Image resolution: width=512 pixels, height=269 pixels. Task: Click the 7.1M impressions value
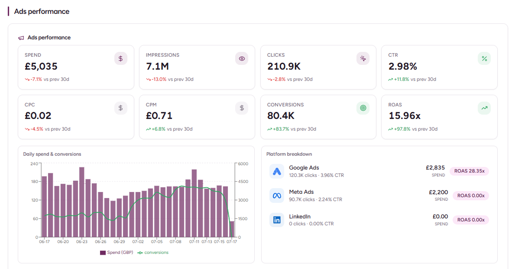point(157,67)
